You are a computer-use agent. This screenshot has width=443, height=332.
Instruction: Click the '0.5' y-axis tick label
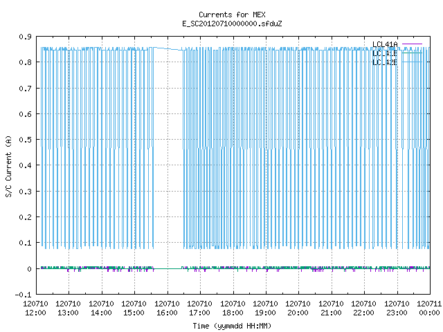pos(25,140)
